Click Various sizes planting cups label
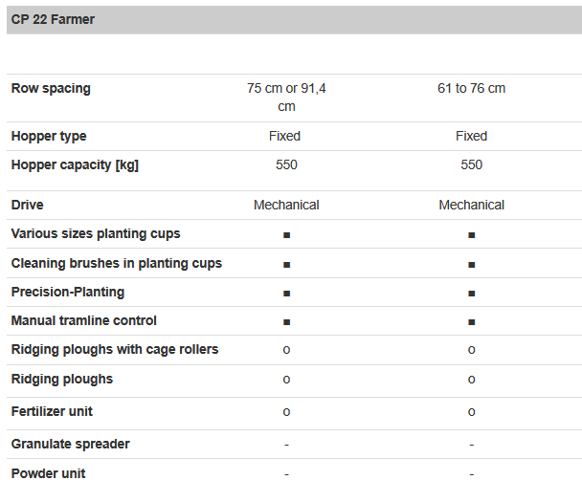The height and width of the screenshot is (502, 582). point(96,234)
